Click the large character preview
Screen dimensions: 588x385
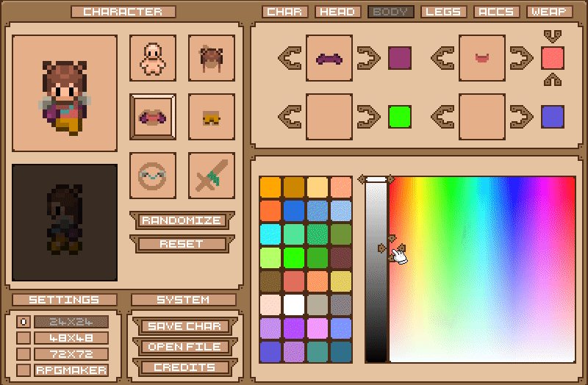pos(65,93)
